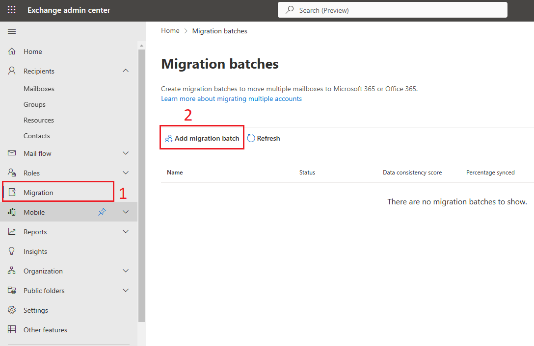Click the Refresh button

264,138
